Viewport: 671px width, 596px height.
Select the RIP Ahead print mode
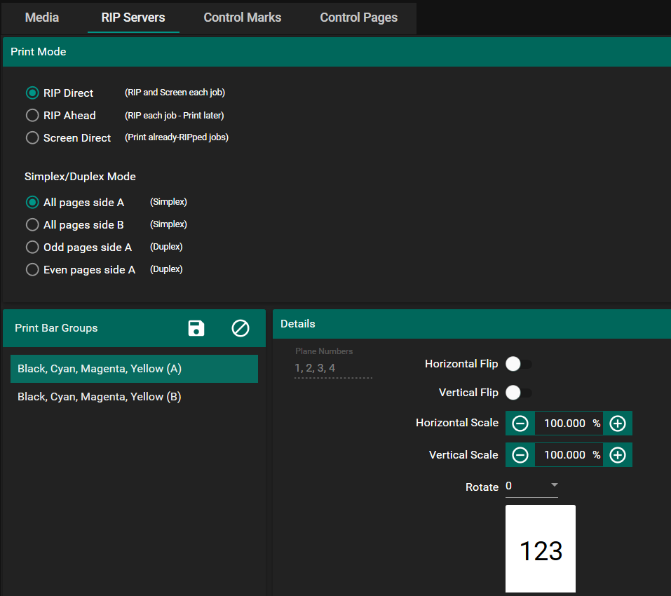[x=32, y=116]
